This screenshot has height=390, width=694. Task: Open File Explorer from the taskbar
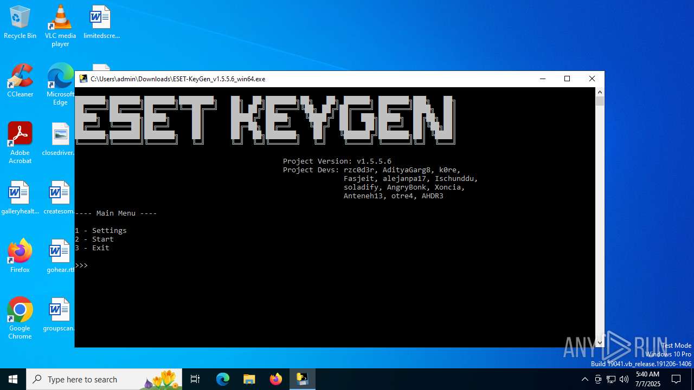point(249,379)
